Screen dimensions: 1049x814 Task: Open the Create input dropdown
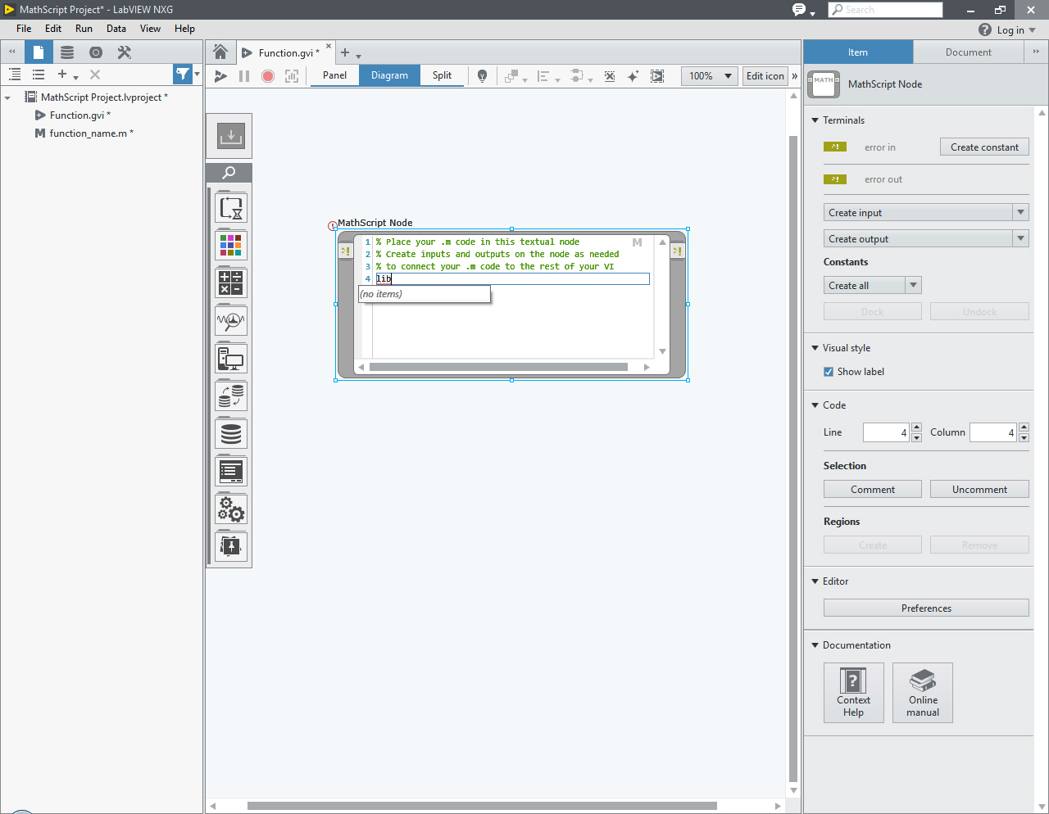(x=926, y=213)
